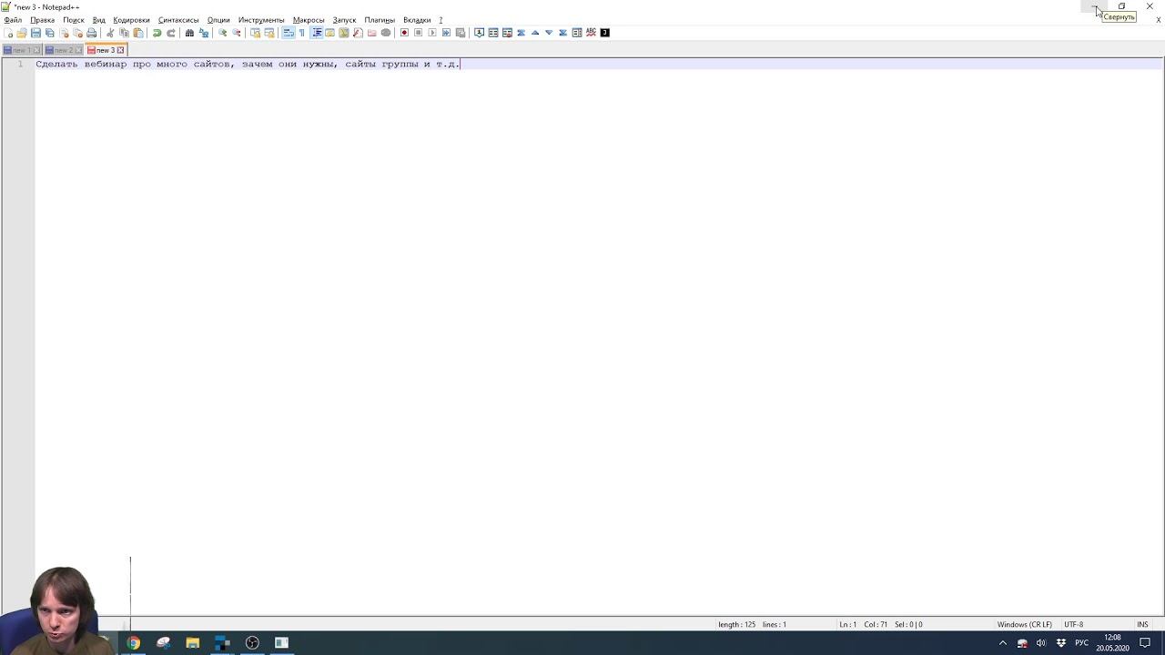Click Windows (CR LF) line ending indicator
Screen dimensions: 1165x655
pos(1024,624)
